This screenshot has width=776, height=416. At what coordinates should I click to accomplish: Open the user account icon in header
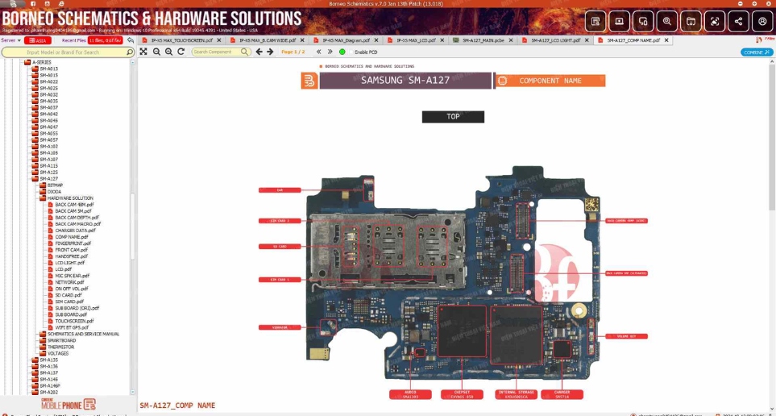[762, 21]
